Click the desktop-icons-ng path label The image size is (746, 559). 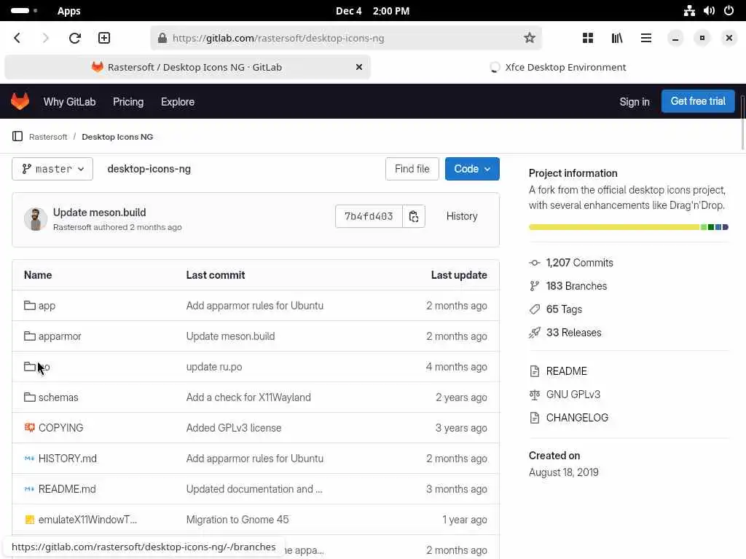click(149, 169)
